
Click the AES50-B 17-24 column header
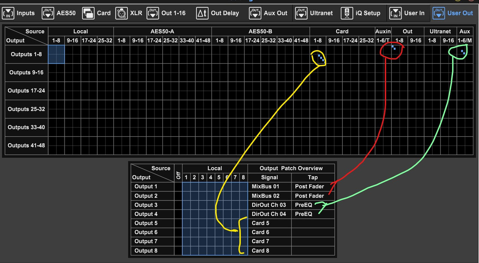tap(252, 40)
